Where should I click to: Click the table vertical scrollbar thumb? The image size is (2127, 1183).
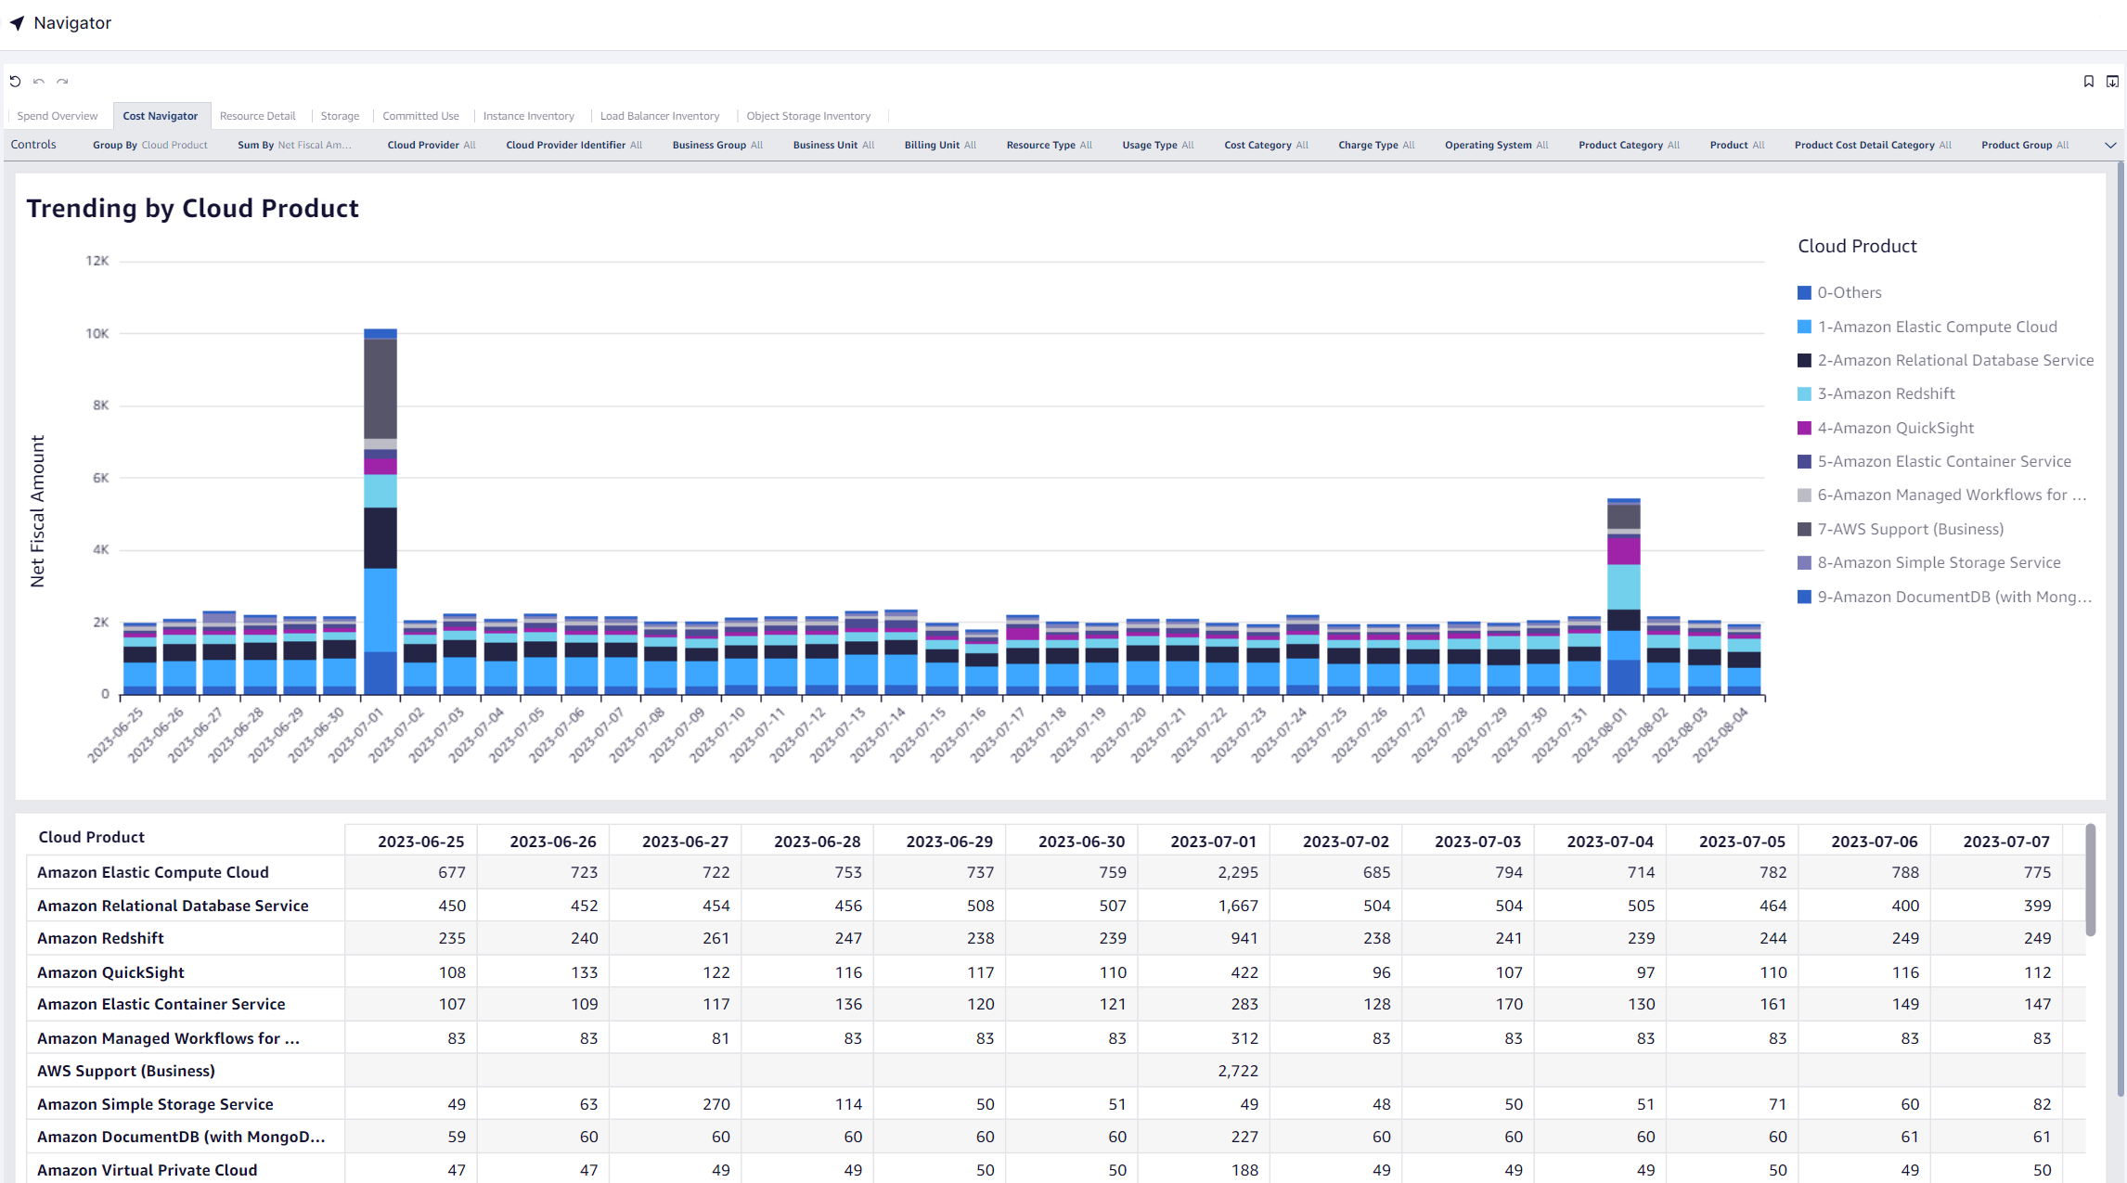(x=2090, y=880)
